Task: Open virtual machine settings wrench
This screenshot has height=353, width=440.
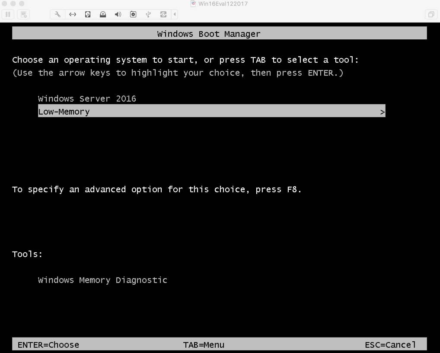Action: tap(57, 14)
